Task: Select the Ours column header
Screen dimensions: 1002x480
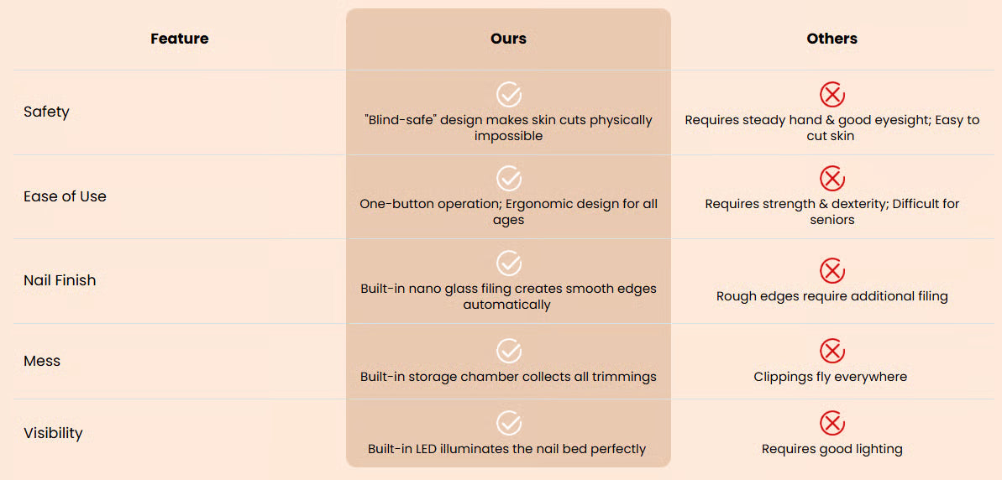Action: click(508, 39)
